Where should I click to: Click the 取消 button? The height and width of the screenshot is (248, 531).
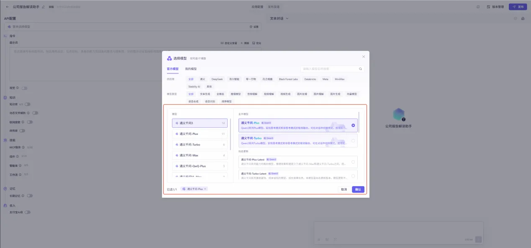344,189
